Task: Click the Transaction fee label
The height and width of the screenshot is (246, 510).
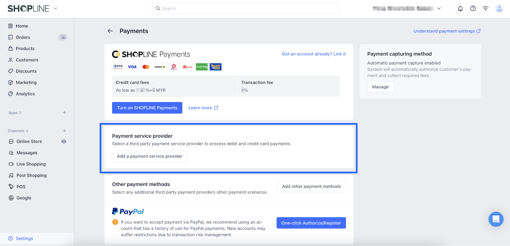Action: [x=257, y=83]
